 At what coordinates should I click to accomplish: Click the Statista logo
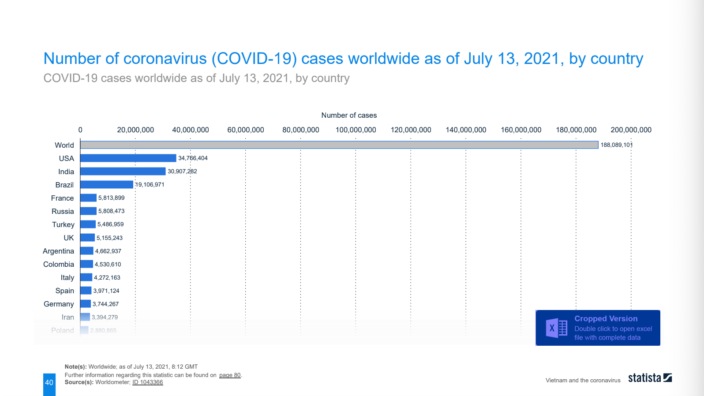(x=650, y=378)
